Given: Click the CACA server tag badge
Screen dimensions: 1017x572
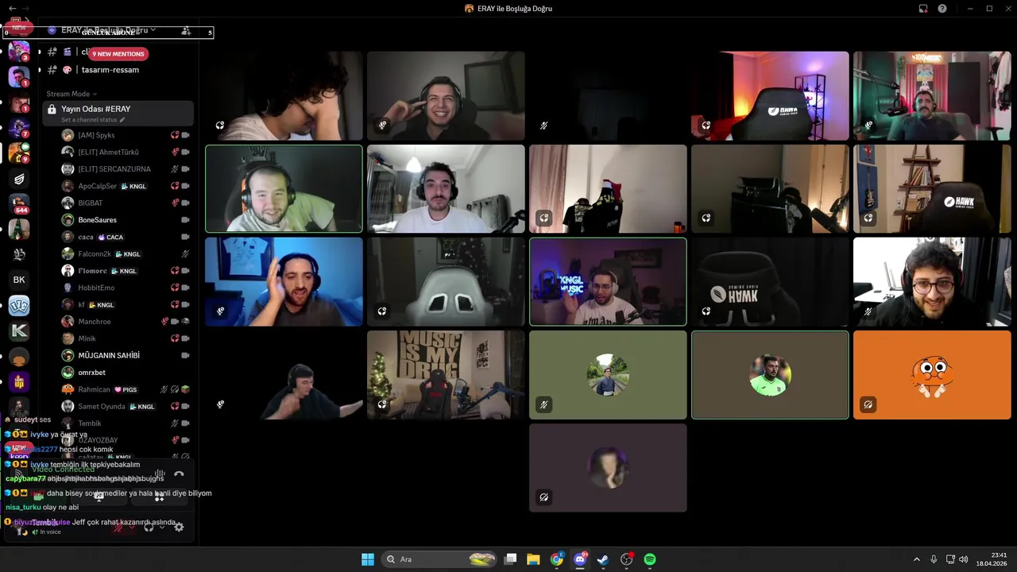Looking at the screenshot, I should (110, 238).
